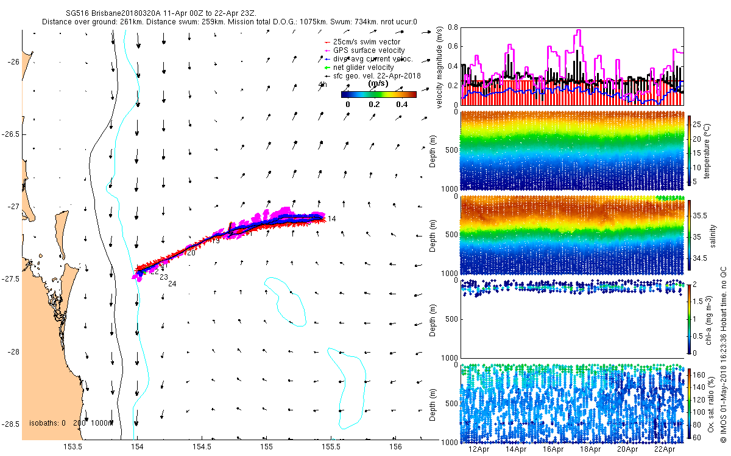This screenshot has width=731, height=456.
Task: Click the 12Apr date tick label
Action: pos(479,450)
